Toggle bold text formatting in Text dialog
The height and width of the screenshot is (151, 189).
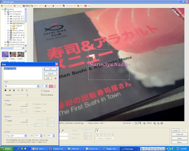[6, 90]
